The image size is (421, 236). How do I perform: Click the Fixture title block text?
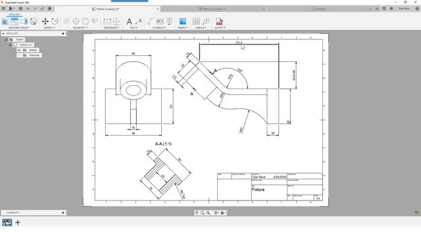258,189
